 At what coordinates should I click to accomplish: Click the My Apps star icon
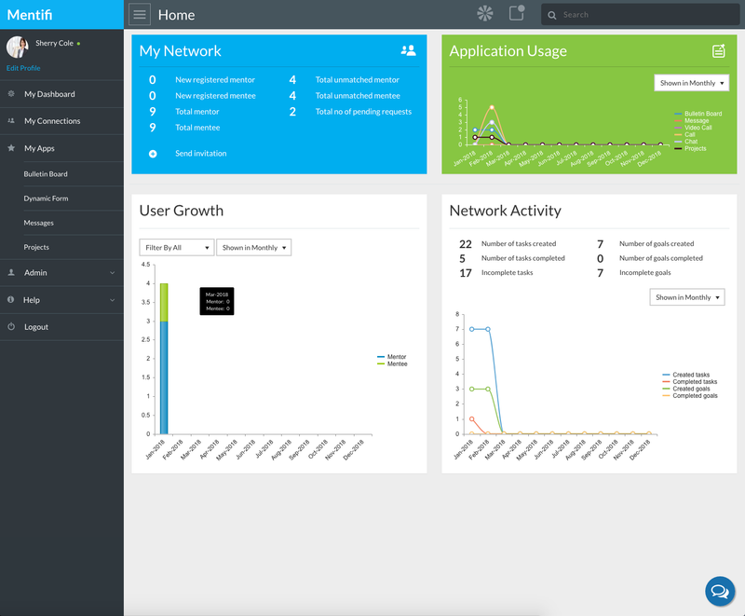pos(11,148)
